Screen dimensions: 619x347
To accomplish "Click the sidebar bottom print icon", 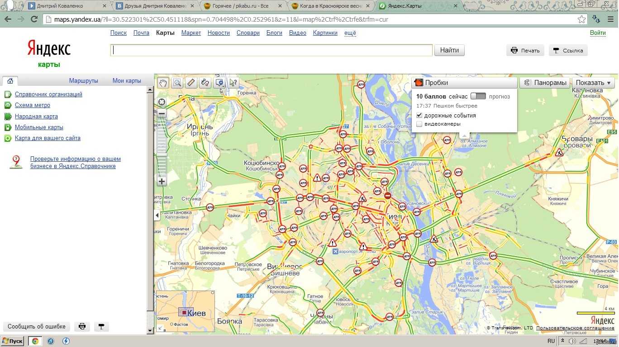I will coord(82,326).
